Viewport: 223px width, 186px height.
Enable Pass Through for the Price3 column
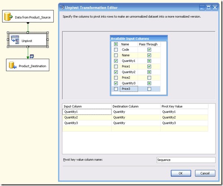click(x=149, y=89)
